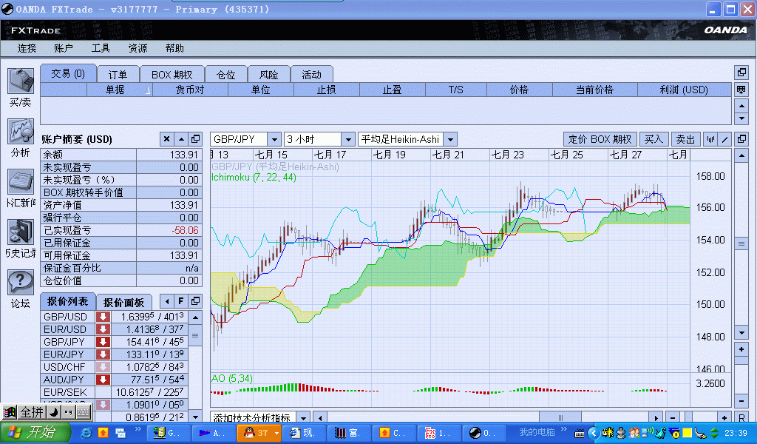Toggle the F button in quote panel

point(181,301)
